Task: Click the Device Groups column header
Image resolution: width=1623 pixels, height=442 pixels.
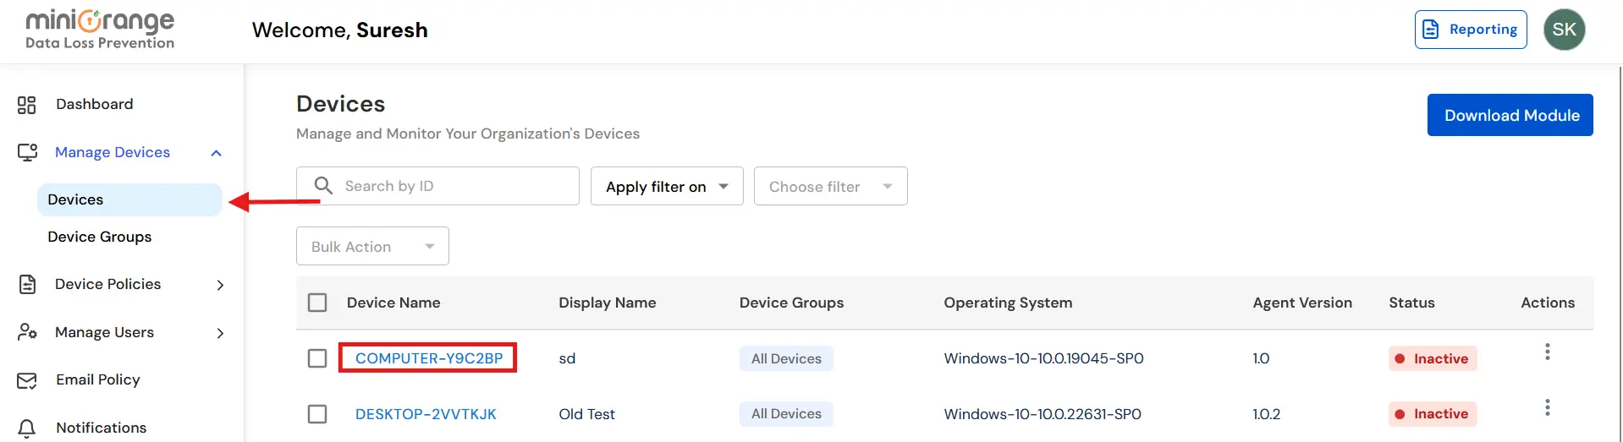Action: [x=791, y=303]
